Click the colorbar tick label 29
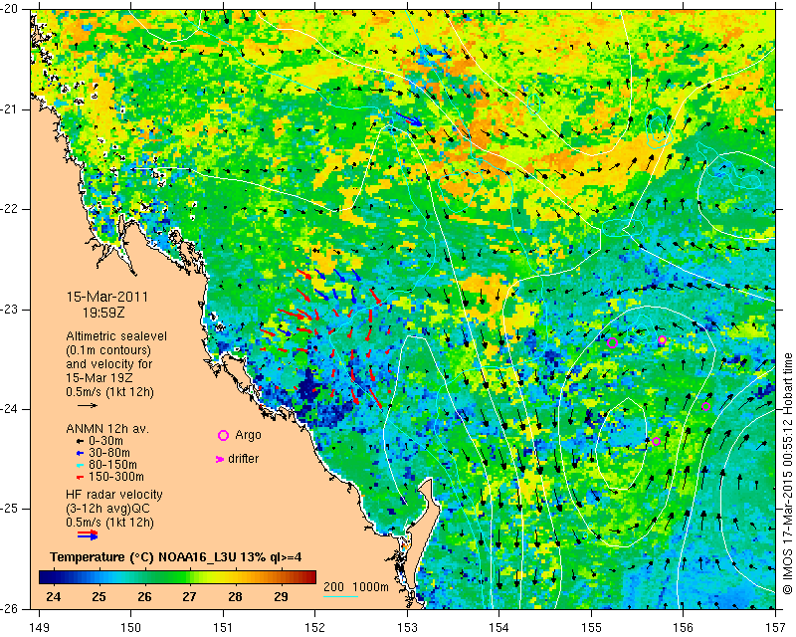 point(281,596)
